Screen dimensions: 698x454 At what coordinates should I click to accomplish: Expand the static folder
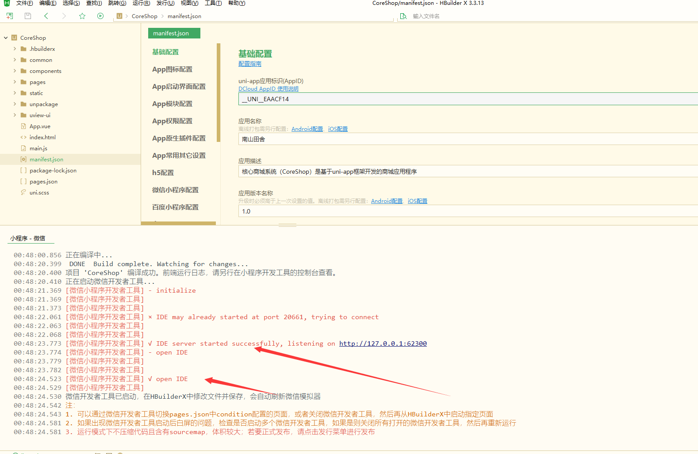(15, 93)
